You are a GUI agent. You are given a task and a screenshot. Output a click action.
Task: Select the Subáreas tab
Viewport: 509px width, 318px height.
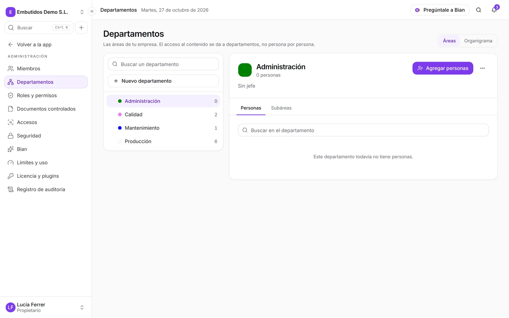click(281, 108)
